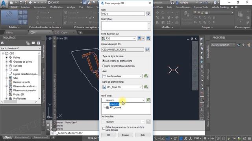252x141 pixels.
Task: Open the Annotation ribbon tab
Action: coord(40,7)
